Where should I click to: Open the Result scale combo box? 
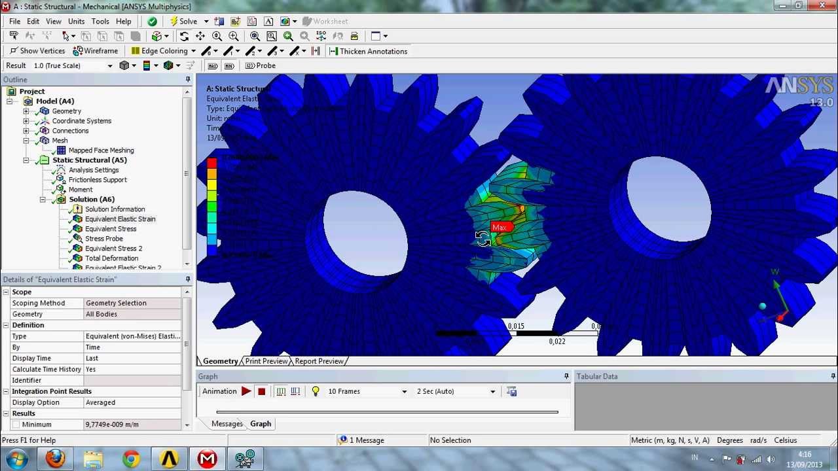(72, 65)
